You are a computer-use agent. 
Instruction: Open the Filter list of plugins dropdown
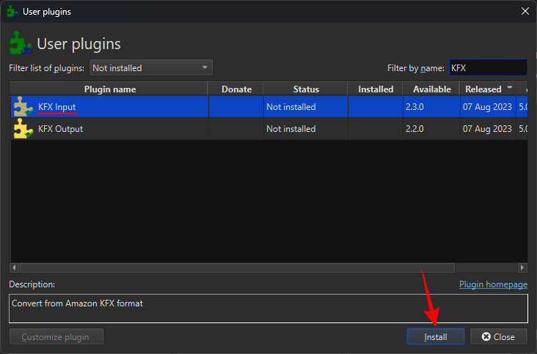tap(150, 68)
